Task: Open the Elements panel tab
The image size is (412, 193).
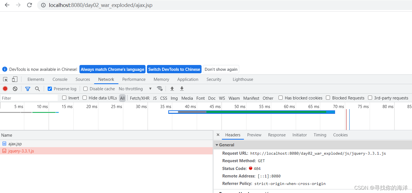Action: pyautogui.click(x=36, y=79)
